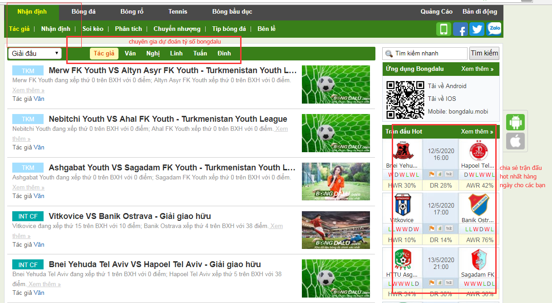Click the Ashgabat Youth article thumbnail

pyautogui.click(x=335, y=181)
